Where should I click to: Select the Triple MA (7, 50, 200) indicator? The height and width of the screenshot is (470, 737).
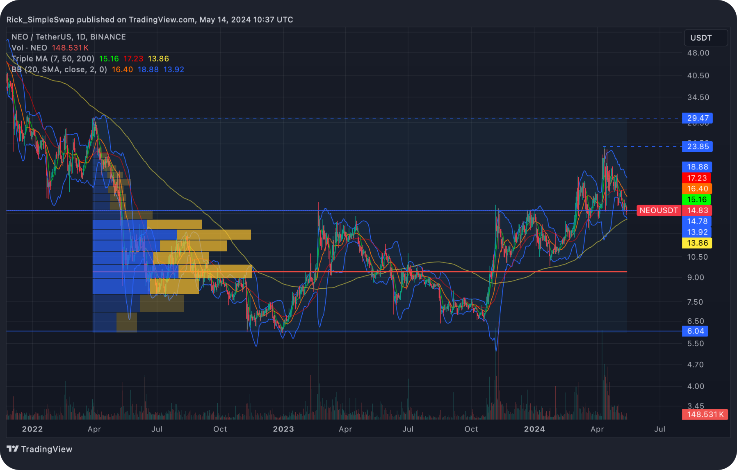pyautogui.click(x=53, y=59)
